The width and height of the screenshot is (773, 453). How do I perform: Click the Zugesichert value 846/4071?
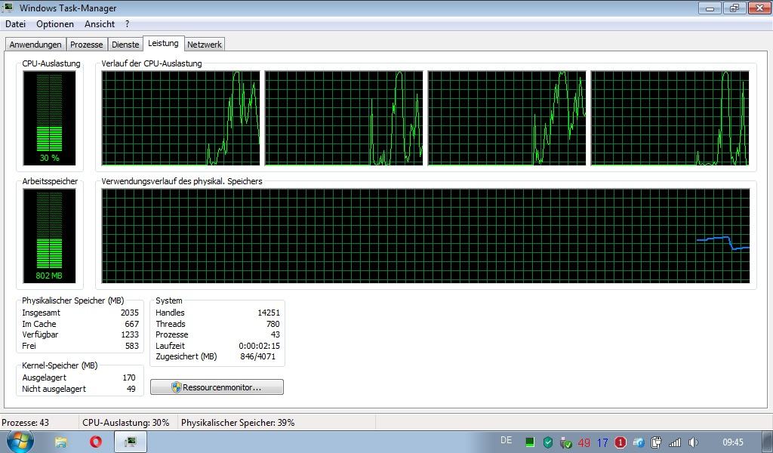[258, 356]
